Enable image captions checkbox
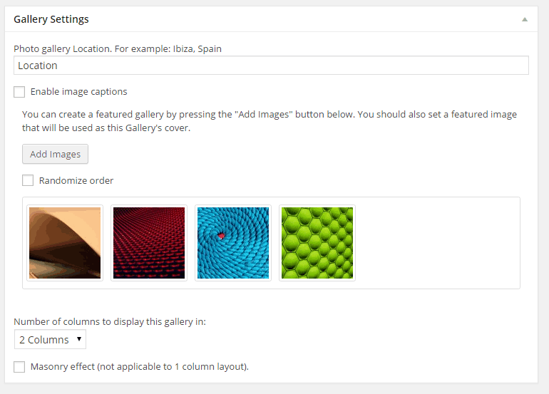This screenshot has height=394, width=549. point(19,92)
